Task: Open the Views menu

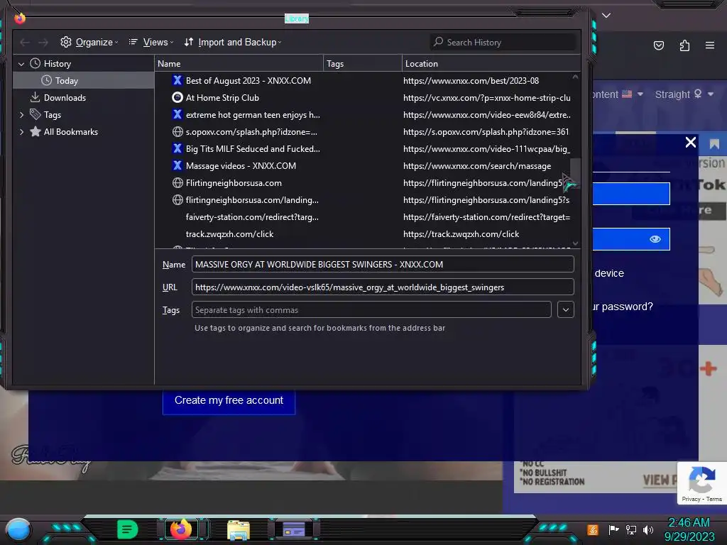Action: coord(151,42)
